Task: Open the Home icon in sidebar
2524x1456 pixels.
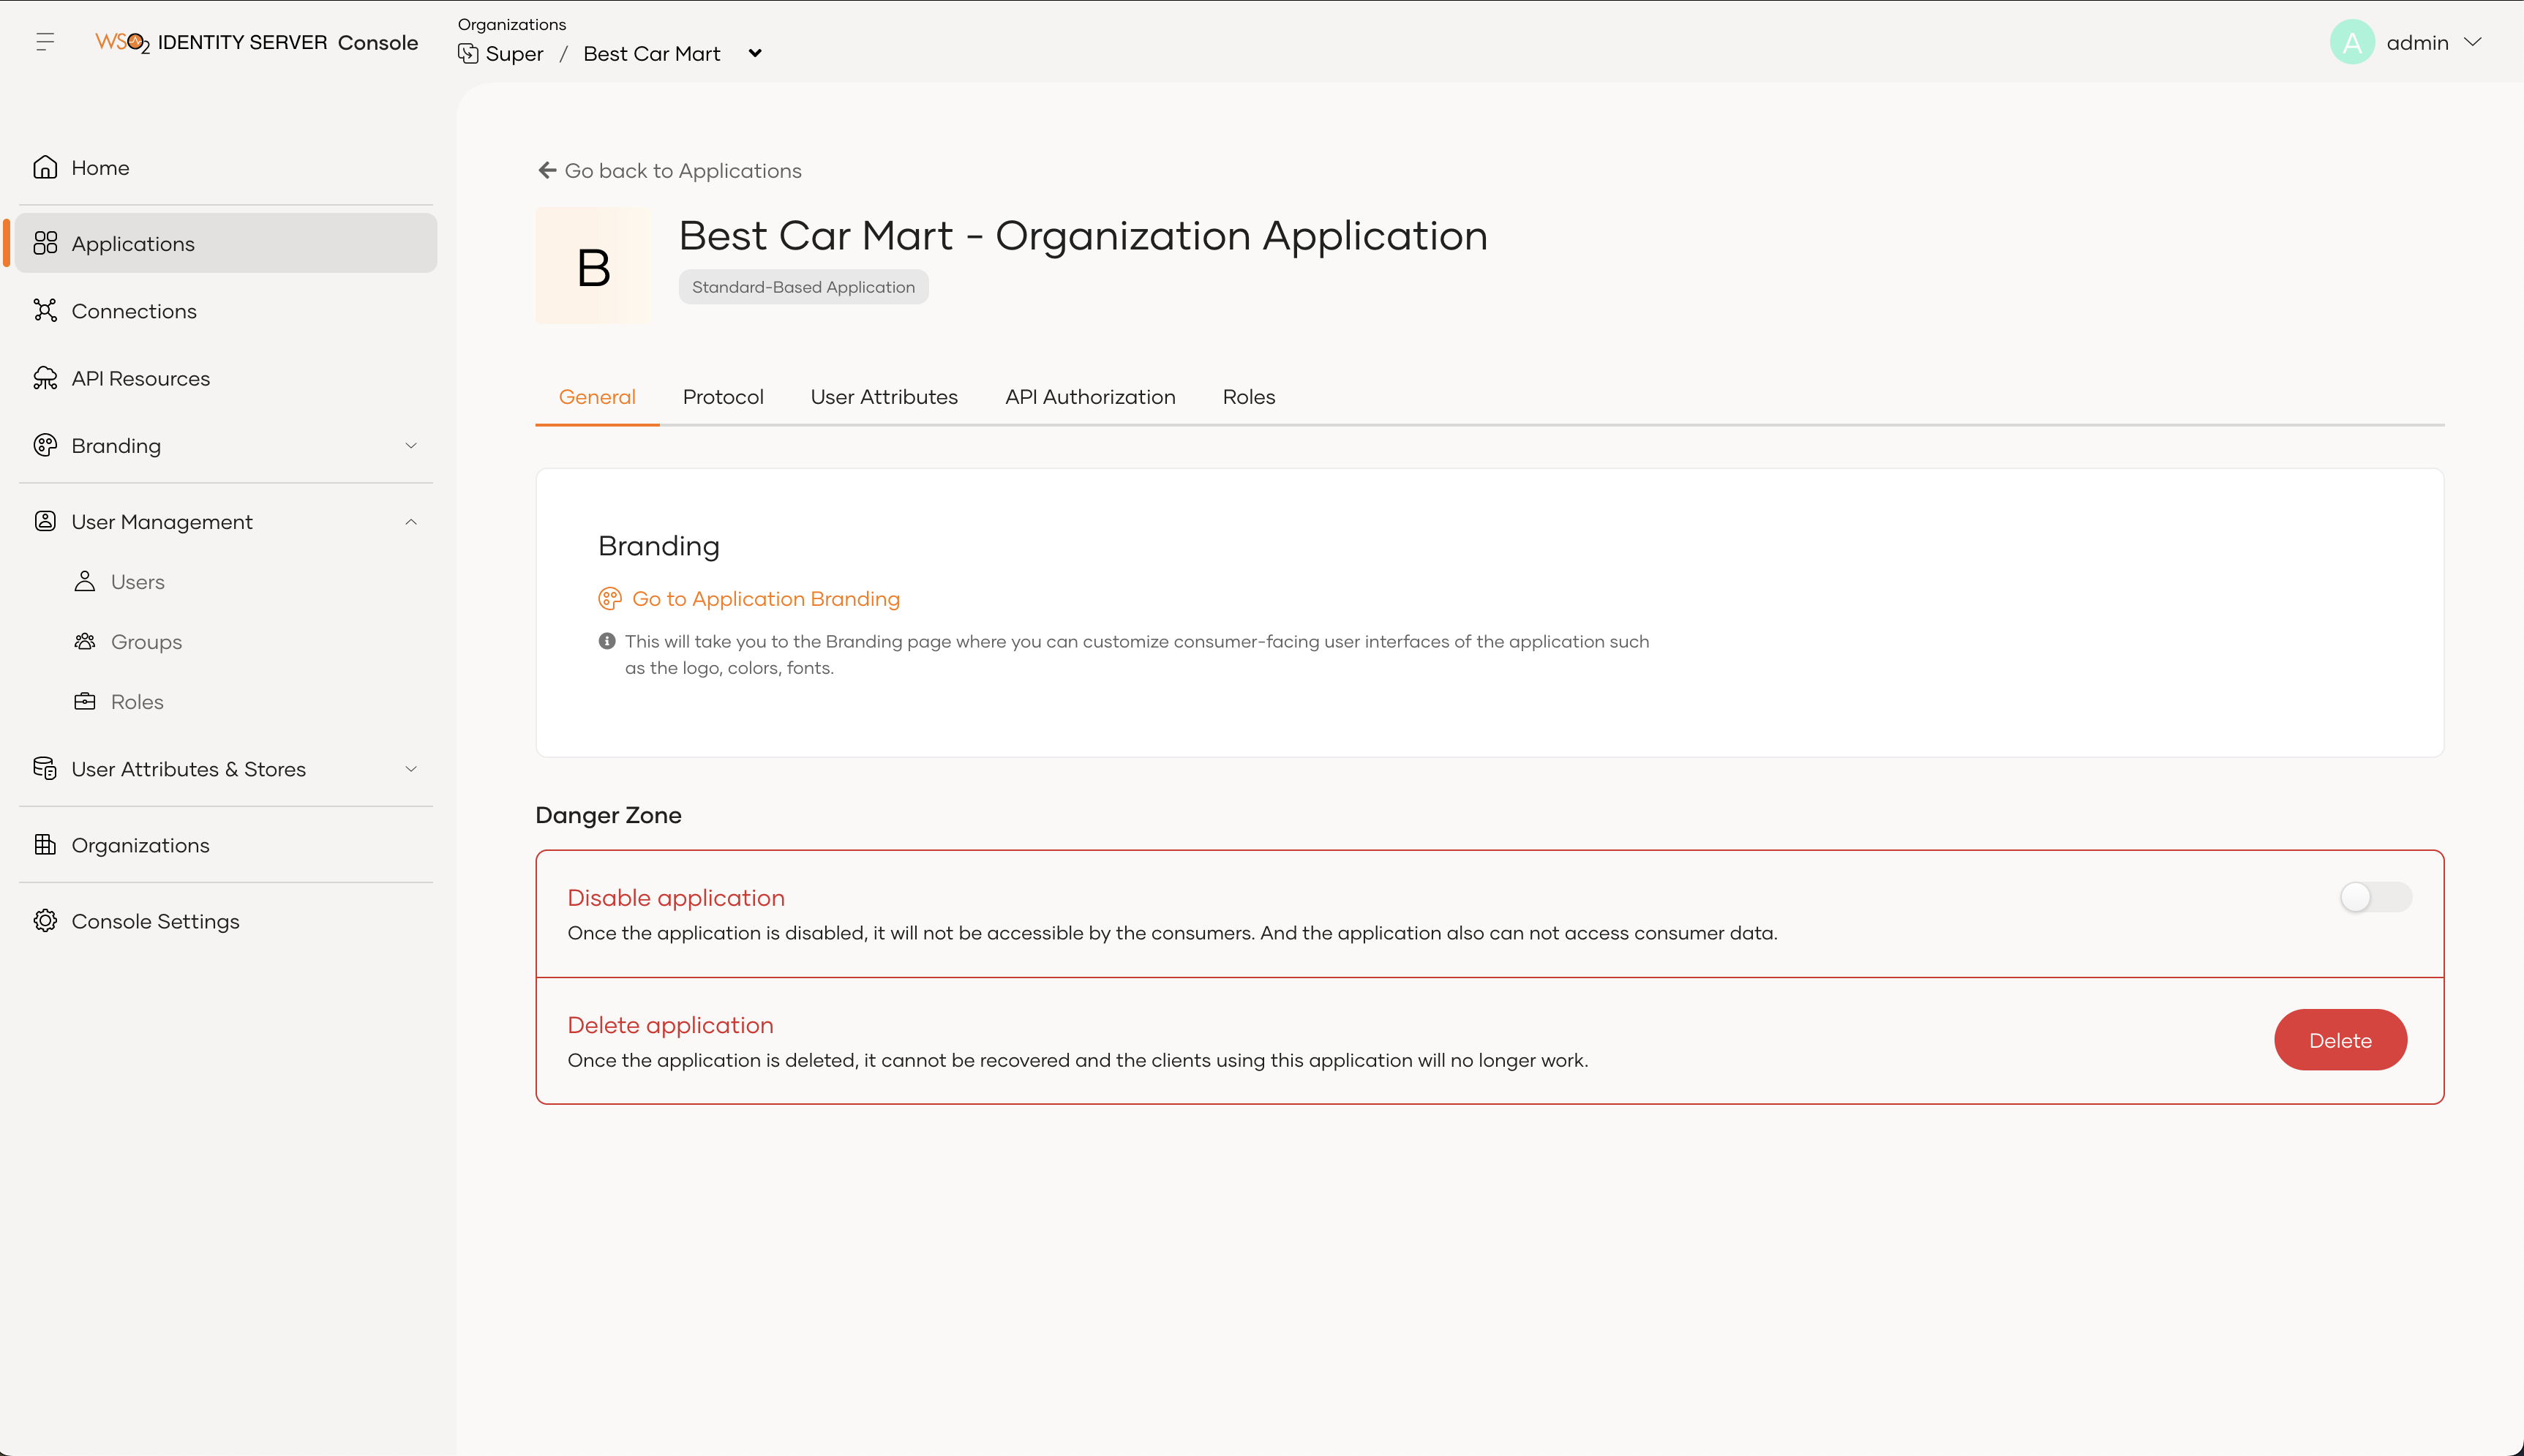Action: tap(45, 167)
